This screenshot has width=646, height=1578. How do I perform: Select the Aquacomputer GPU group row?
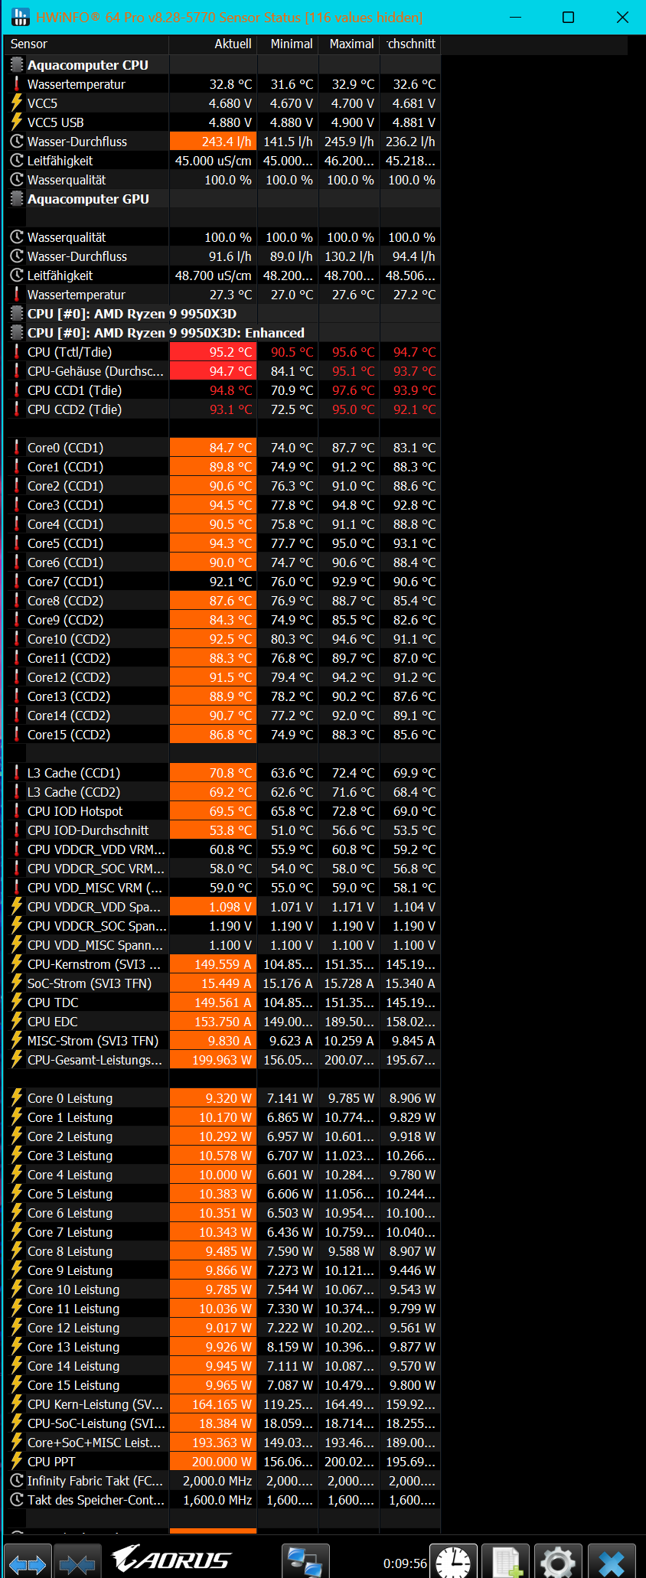tap(223, 199)
